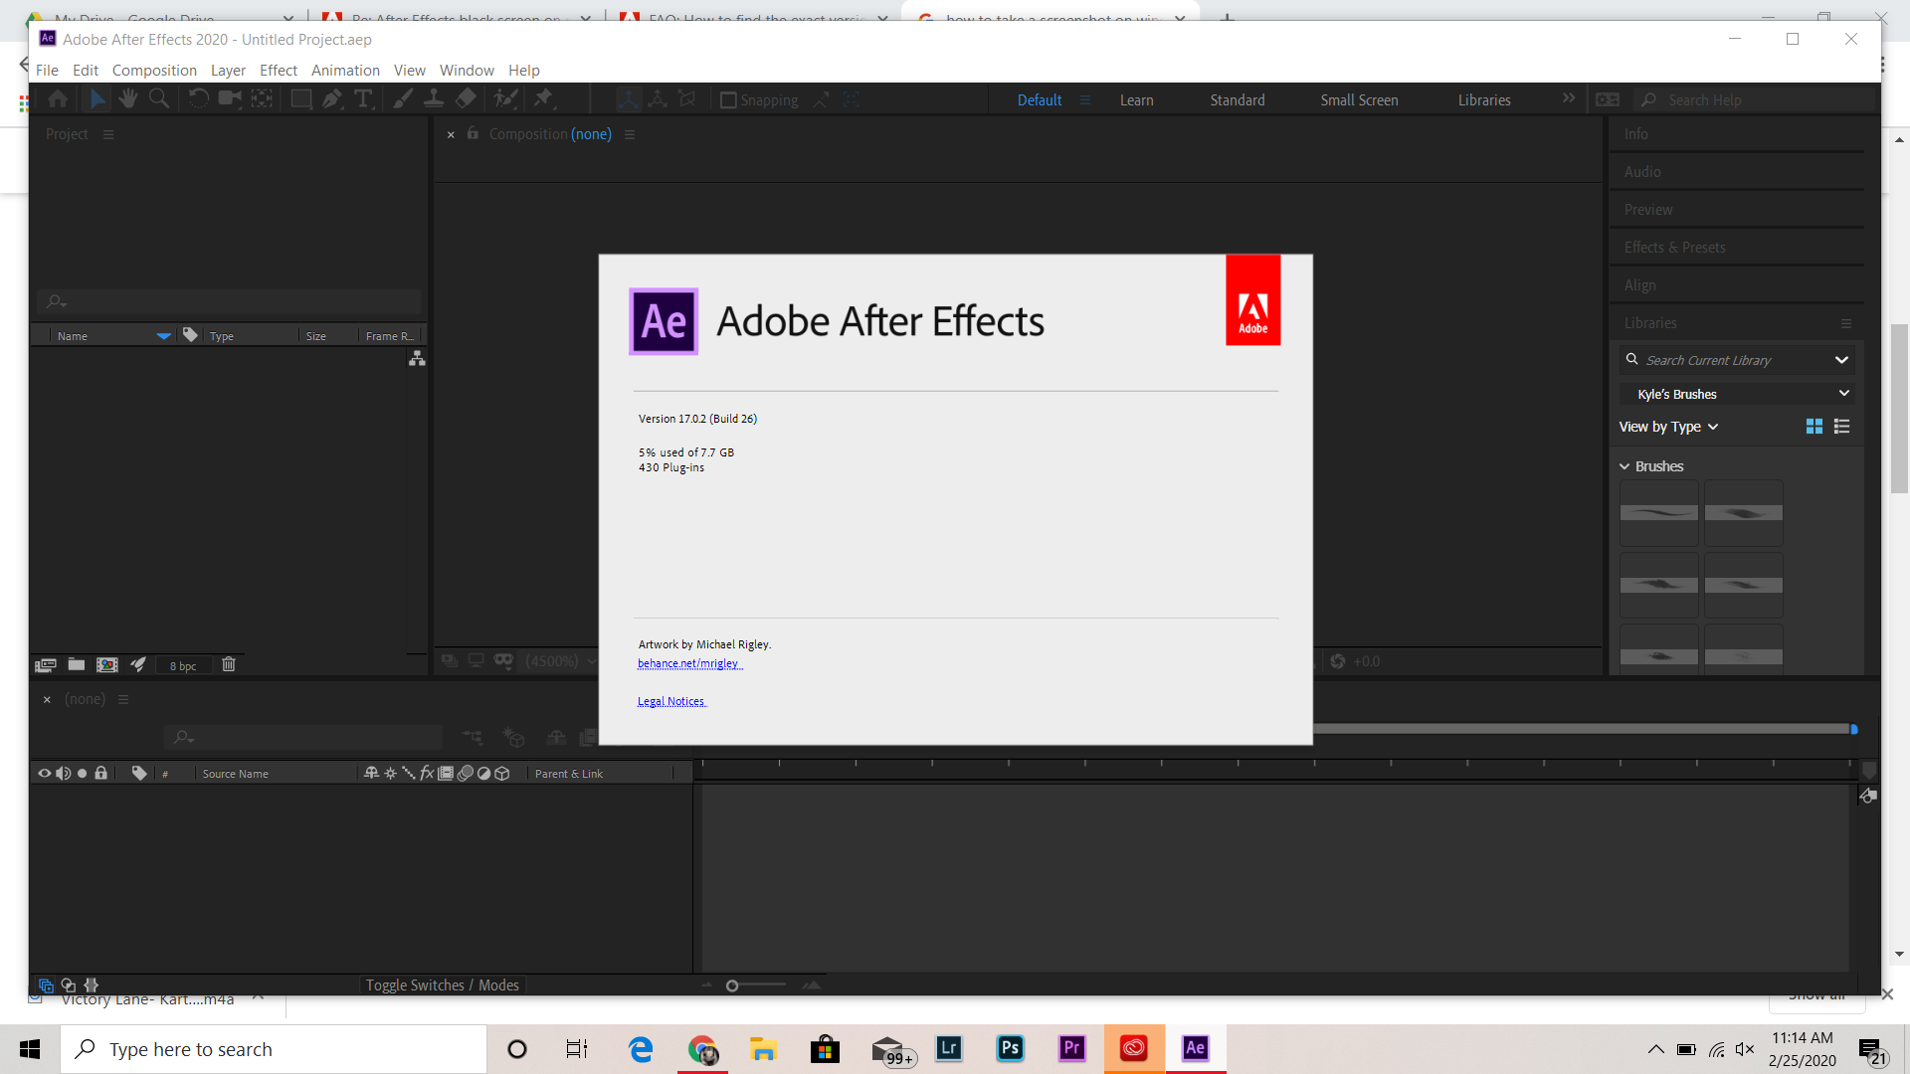
Task: Select the Zoom tool
Action: coord(159,98)
